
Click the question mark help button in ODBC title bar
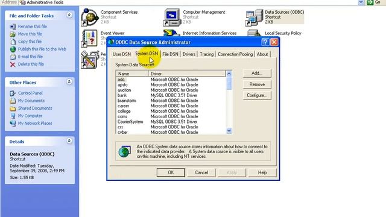click(265, 42)
